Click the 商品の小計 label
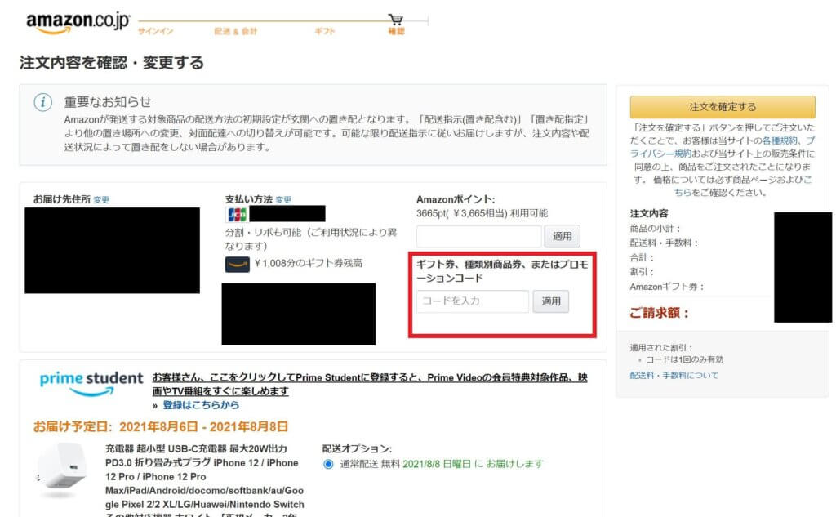 coord(656,229)
